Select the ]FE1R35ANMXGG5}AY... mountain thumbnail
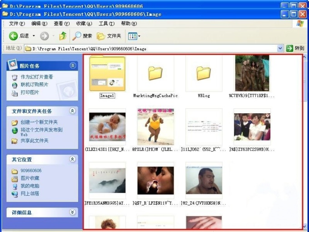Viewport: 309px width, 232px height. [107, 180]
